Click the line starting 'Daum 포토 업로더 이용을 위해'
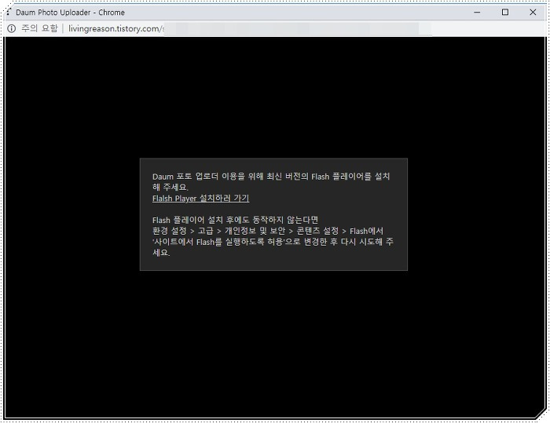This screenshot has height=423, width=550. coord(271,177)
